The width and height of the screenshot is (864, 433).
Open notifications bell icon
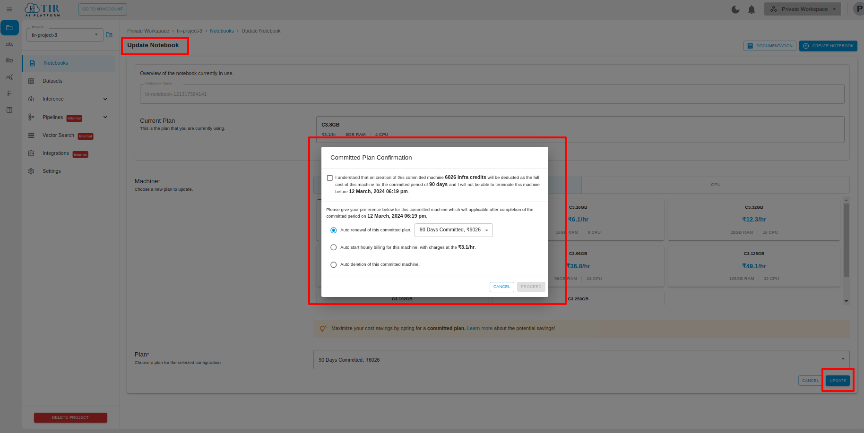click(x=752, y=9)
